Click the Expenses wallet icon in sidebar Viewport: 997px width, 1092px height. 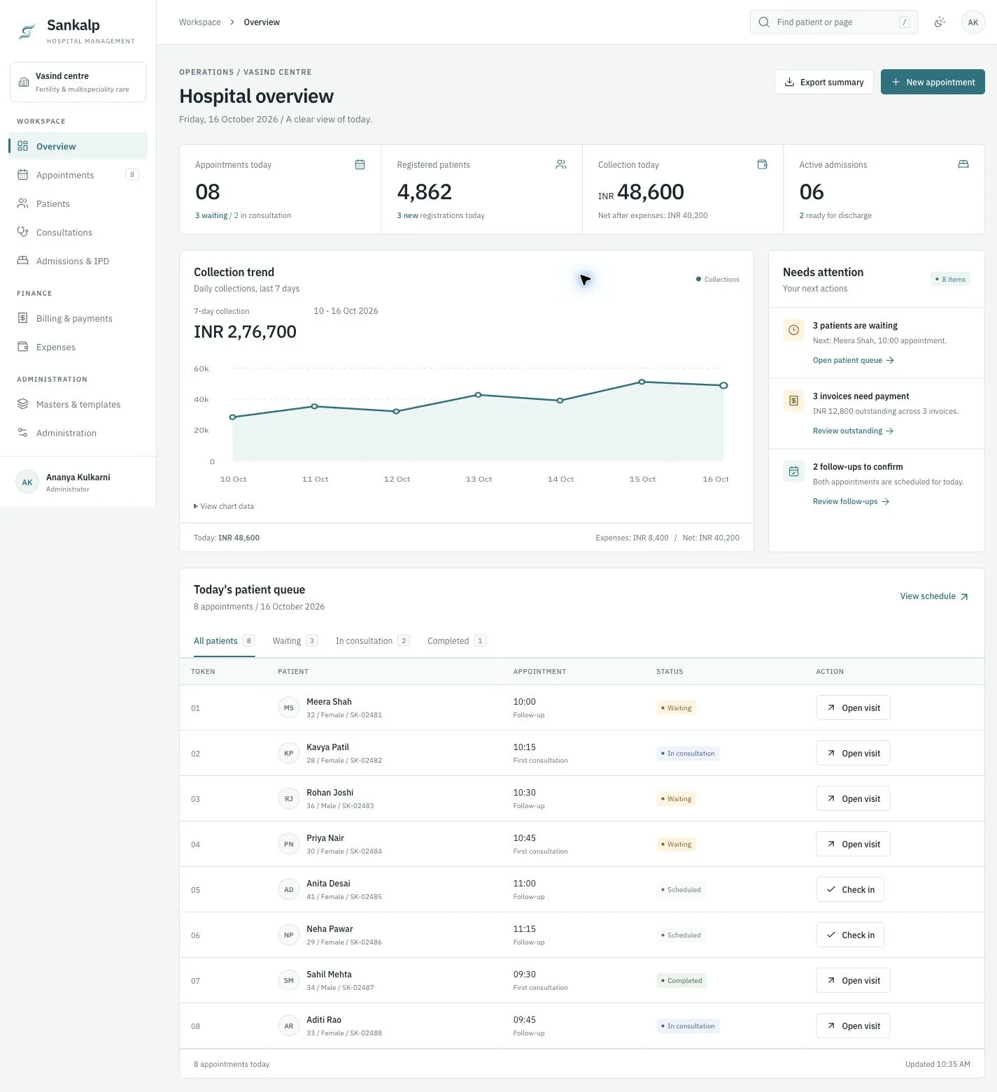(x=23, y=347)
